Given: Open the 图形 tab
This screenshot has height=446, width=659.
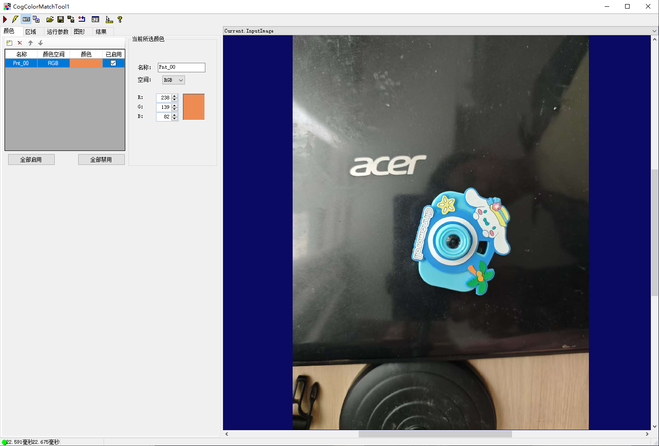Looking at the screenshot, I should [80, 32].
